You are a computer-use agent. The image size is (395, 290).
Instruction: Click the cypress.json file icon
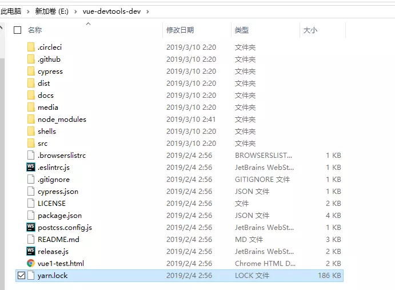pos(31,192)
